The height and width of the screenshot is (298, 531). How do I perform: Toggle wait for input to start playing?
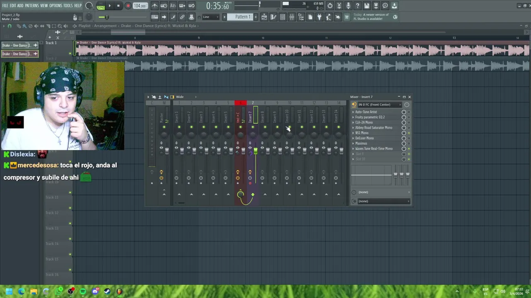click(164, 6)
